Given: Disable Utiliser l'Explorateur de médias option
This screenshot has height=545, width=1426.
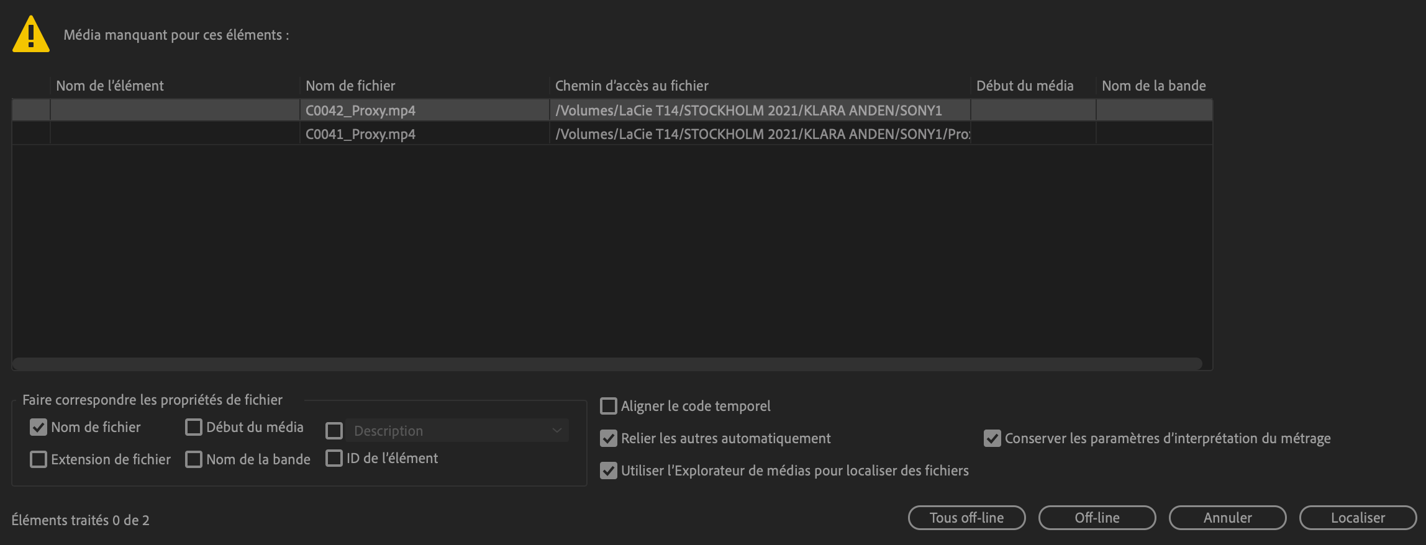Looking at the screenshot, I should point(609,471).
